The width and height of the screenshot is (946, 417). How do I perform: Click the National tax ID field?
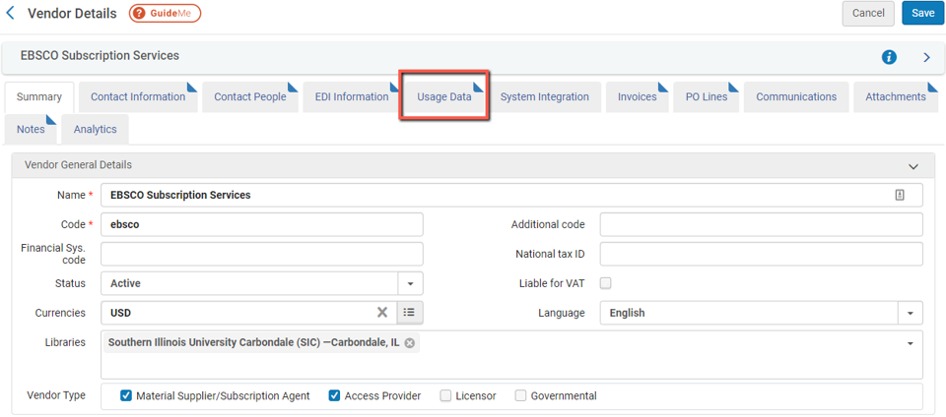pos(762,254)
